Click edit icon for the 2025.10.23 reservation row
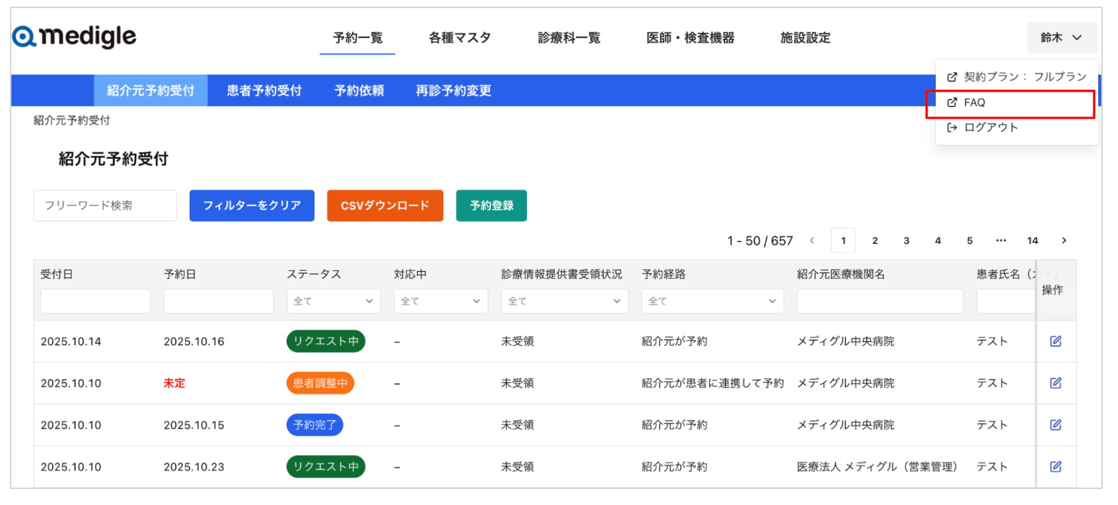 [x=1055, y=467]
